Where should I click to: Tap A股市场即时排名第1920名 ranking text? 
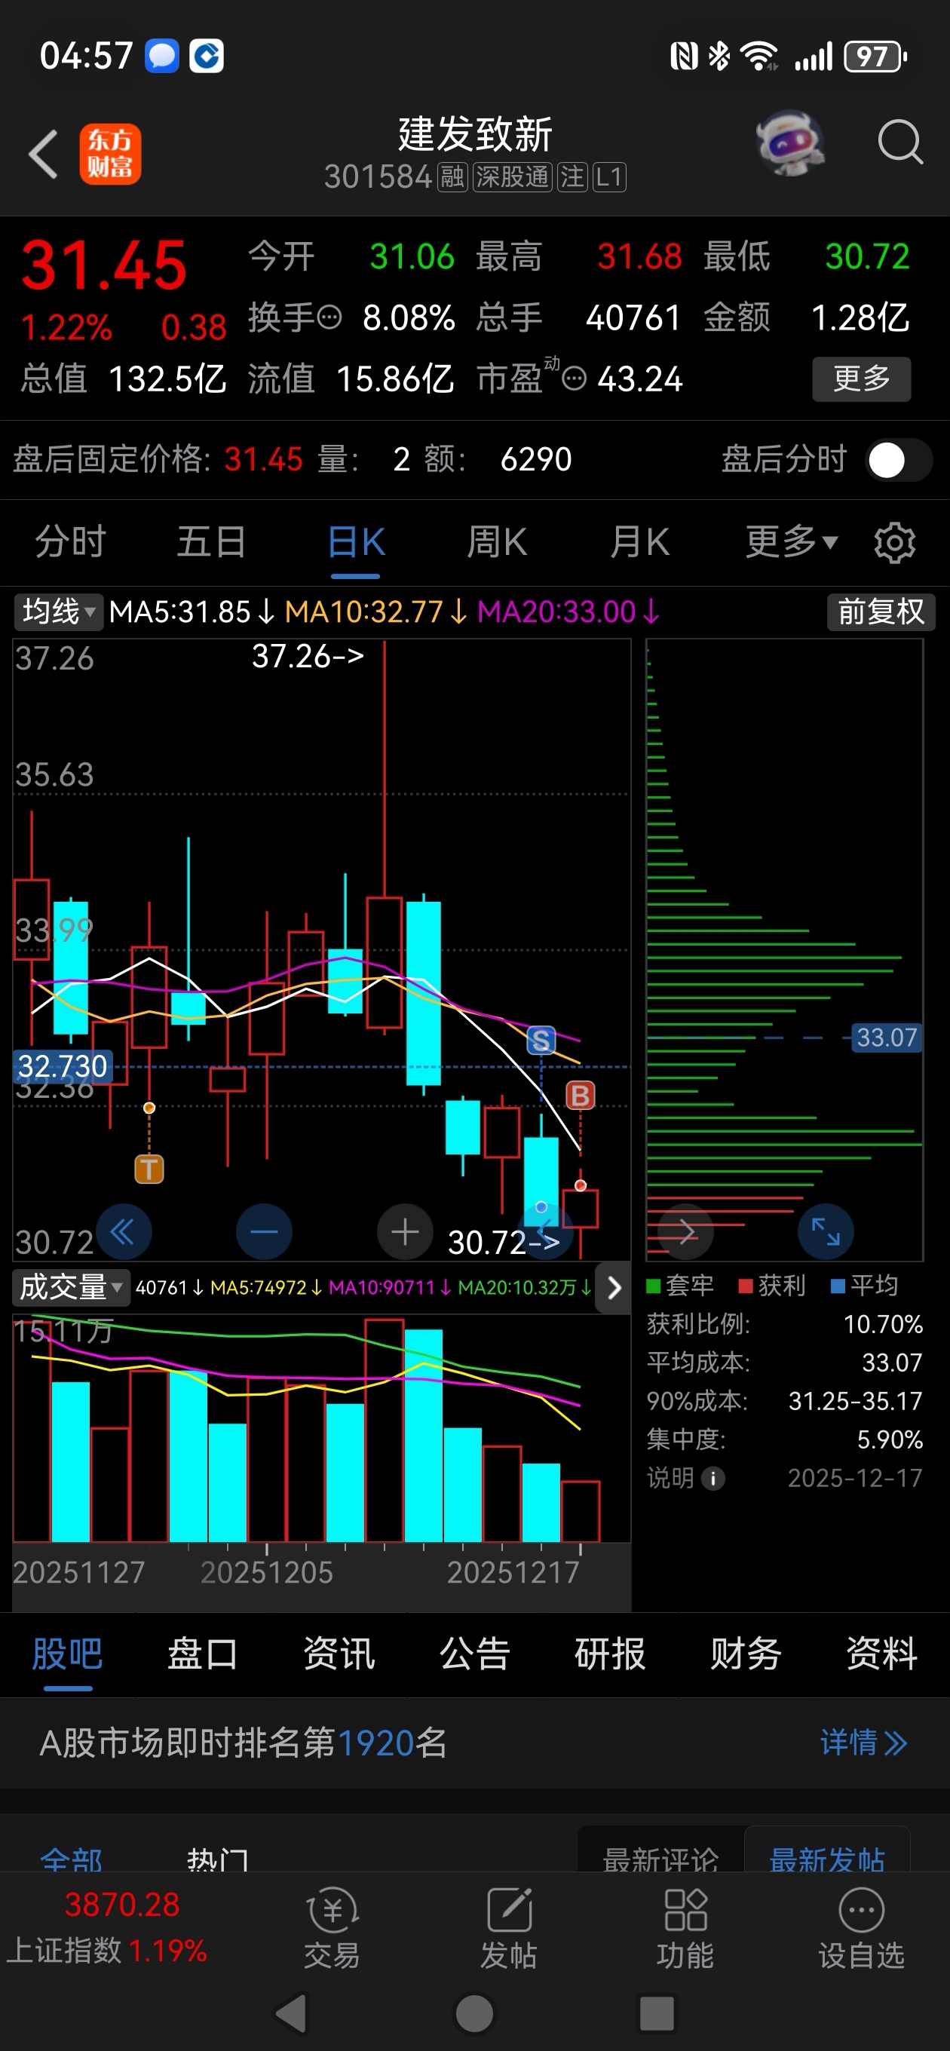point(244,1743)
